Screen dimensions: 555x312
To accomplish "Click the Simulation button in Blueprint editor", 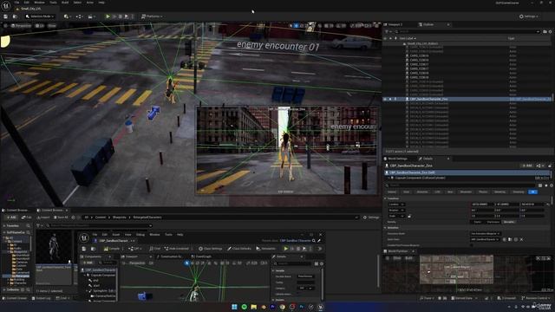I will click(x=266, y=249).
